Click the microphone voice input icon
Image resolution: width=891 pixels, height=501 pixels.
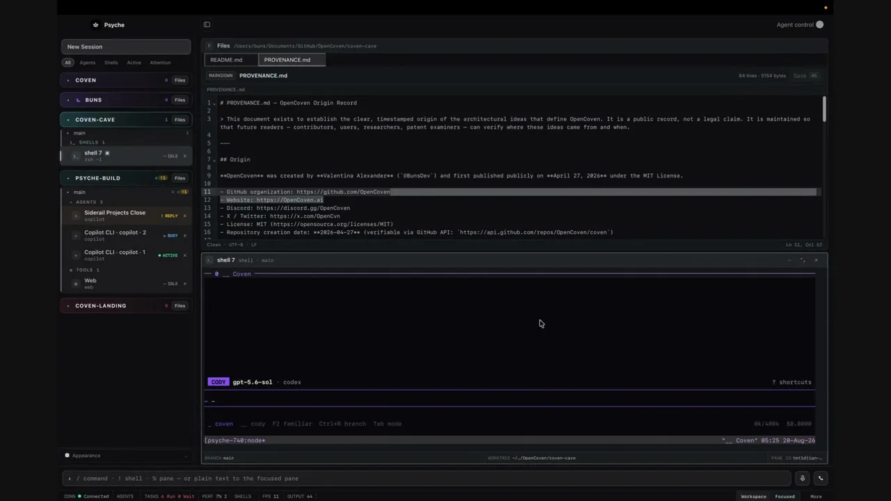pyautogui.click(x=803, y=478)
